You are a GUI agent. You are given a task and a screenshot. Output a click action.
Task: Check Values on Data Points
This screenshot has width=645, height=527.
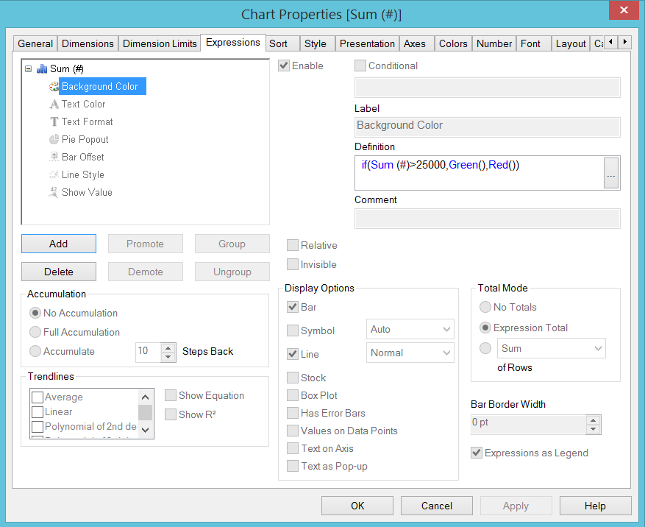coord(293,431)
